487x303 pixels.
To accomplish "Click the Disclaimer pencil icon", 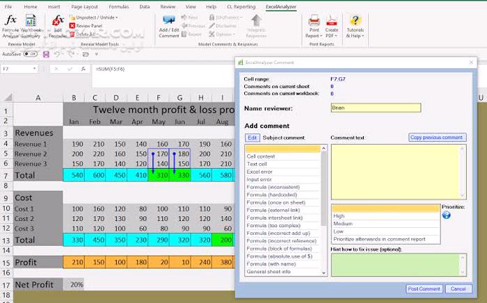I will pos(211,26).
